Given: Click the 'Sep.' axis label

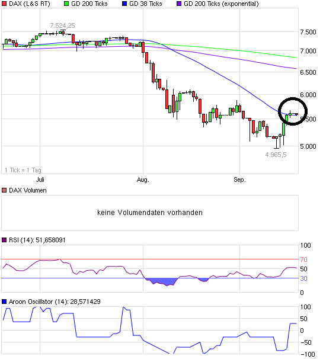Looking at the screenshot, I should click(x=239, y=179).
